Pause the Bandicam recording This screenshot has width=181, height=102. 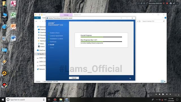pyautogui.click(x=164, y=3)
